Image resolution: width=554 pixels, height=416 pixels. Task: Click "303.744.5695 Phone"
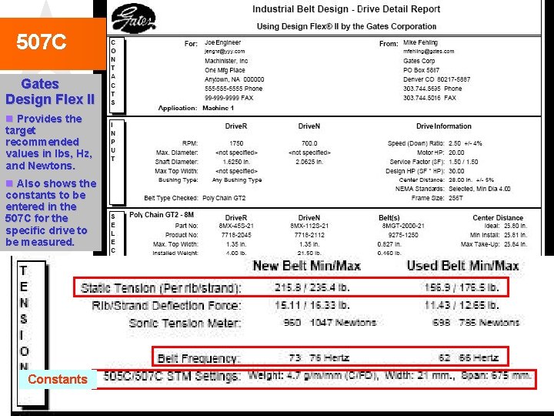[432, 89]
